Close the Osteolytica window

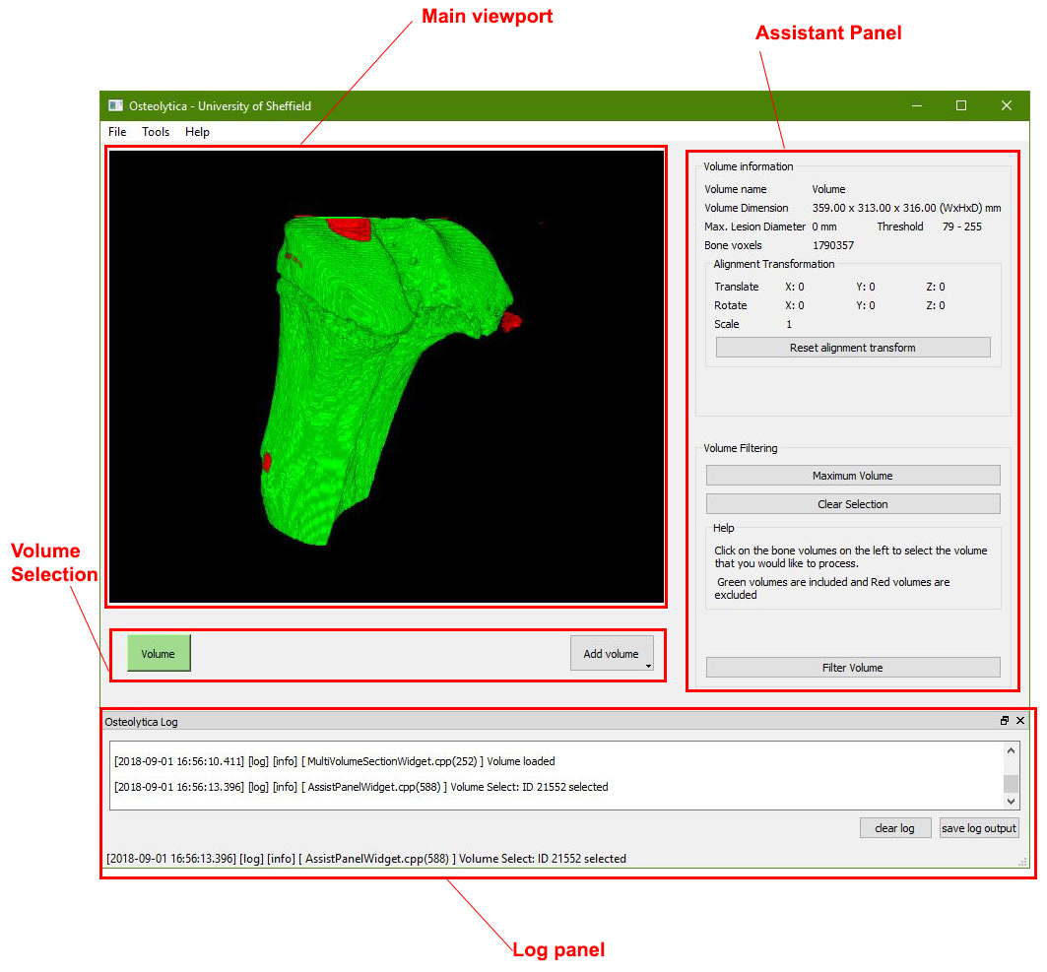pos(1007,105)
